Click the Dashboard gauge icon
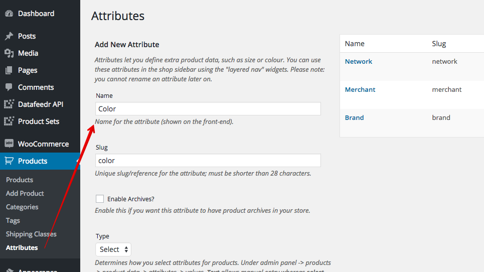 [x=9, y=13]
